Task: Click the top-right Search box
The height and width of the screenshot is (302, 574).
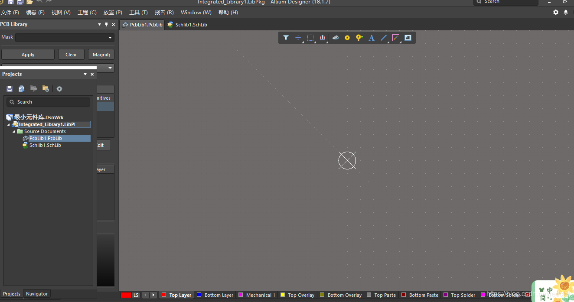Action: [x=506, y=2]
